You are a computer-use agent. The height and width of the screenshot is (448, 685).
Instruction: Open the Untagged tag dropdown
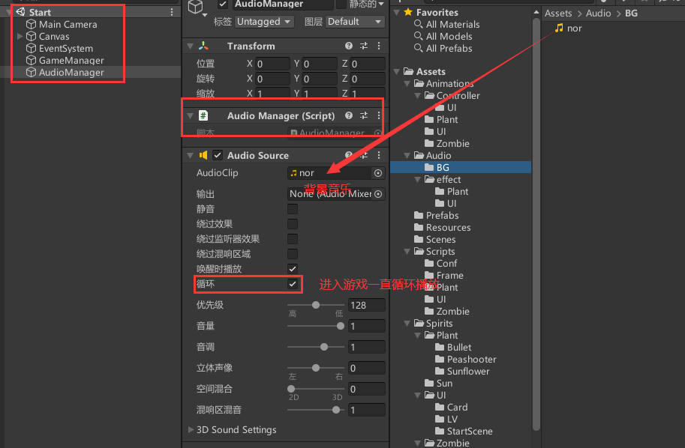tap(263, 22)
